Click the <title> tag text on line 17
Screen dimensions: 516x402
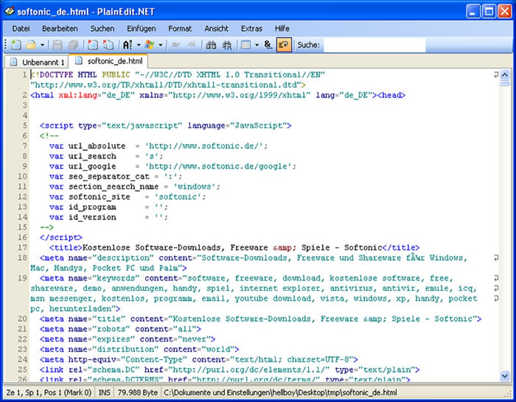66,247
